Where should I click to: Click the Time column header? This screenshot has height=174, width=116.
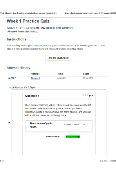coord(60,74)
